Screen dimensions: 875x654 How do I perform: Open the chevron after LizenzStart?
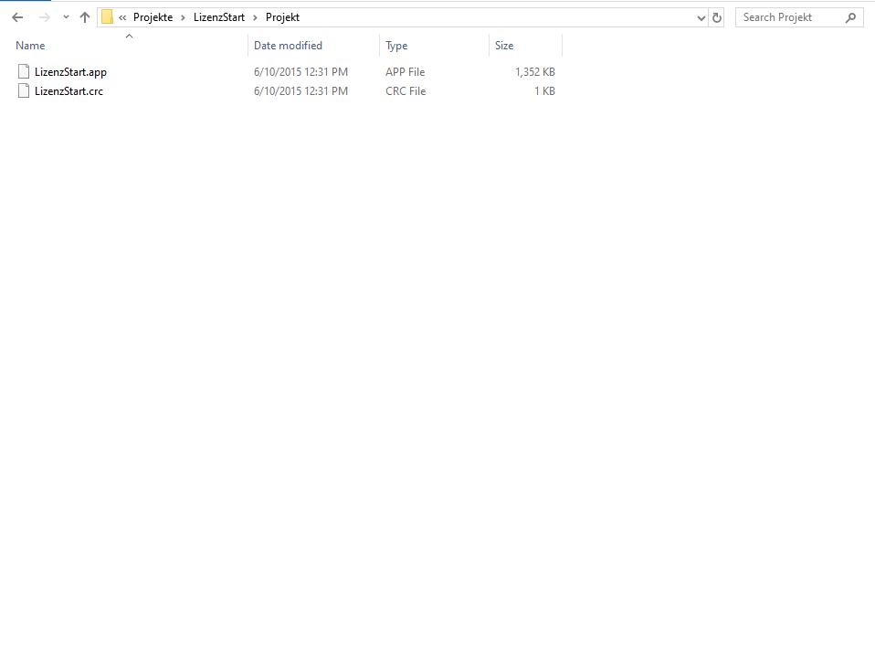[255, 18]
